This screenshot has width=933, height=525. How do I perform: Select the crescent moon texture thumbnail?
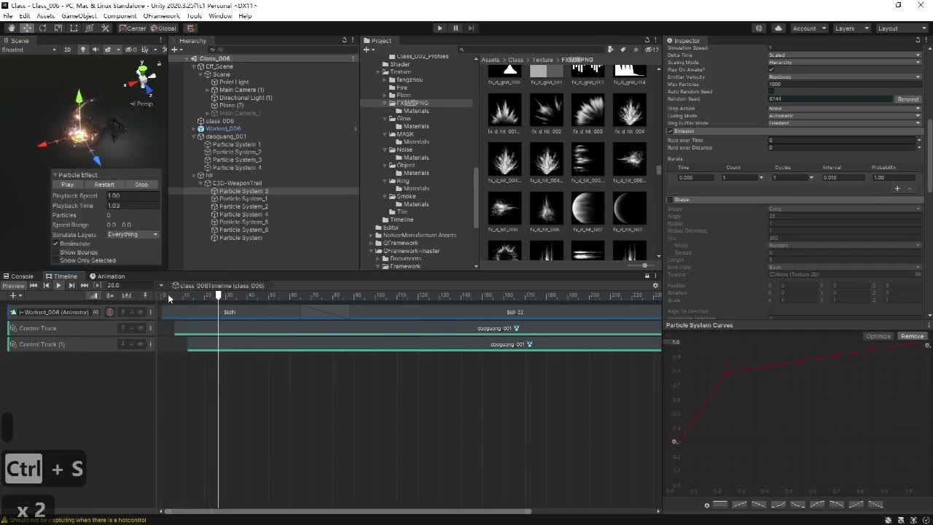(629, 209)
